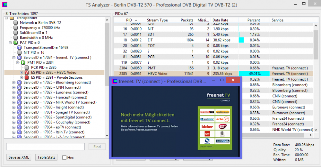Viewport: 321px width, 167px height.
Task: Click Save as XML button
Action: (19, 157)
